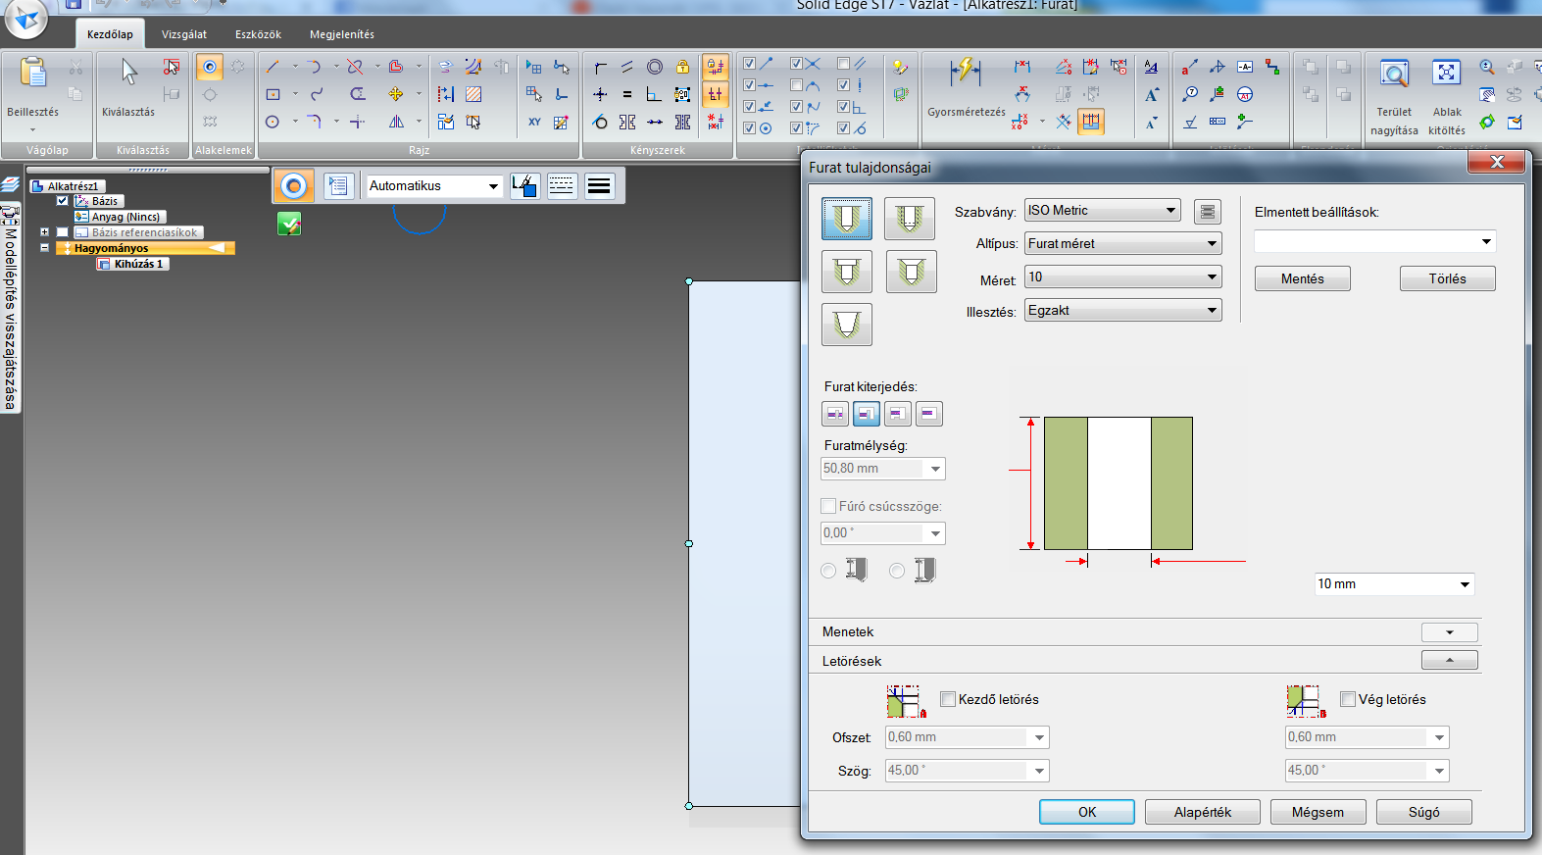The height and width of the screenshot is (855, 1542).
Task: Switch to the Kezdőlap ribbon tab
Action: [110, 34]
